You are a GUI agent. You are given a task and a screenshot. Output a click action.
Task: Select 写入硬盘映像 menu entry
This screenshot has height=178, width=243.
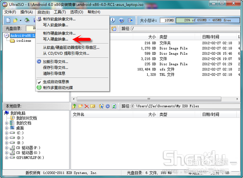pos(72,39)
